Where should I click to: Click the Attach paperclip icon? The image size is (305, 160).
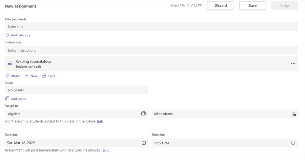(7, 76)
